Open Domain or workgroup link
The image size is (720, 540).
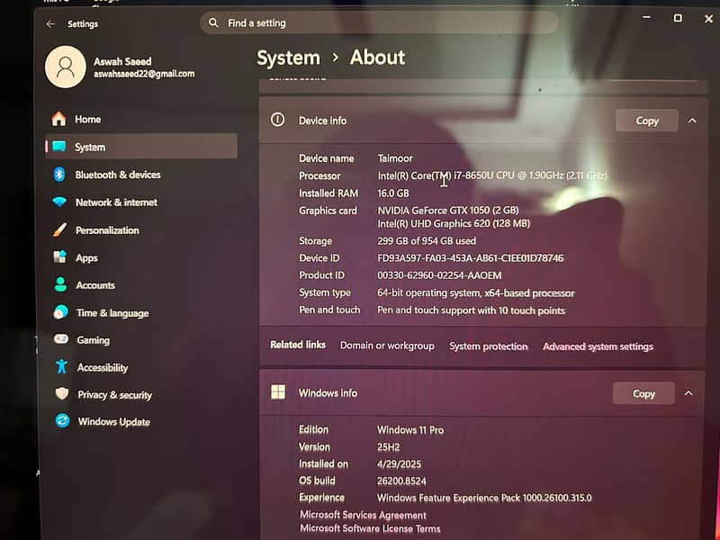pos(387,346)
